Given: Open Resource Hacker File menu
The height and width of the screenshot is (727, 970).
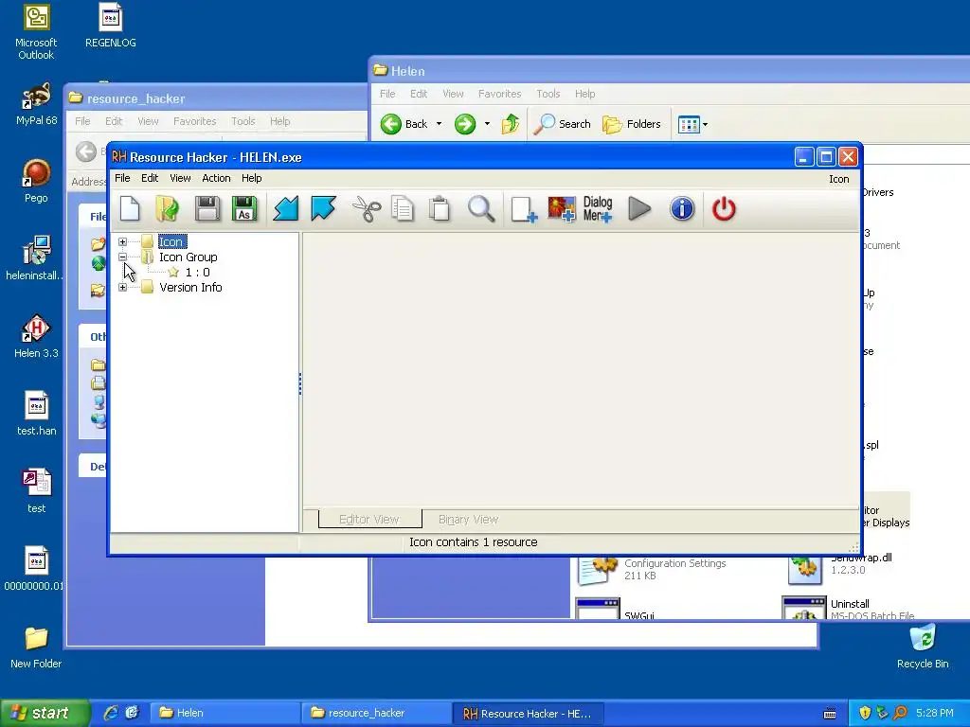Looking at the screenshot, I should (122, 178).
